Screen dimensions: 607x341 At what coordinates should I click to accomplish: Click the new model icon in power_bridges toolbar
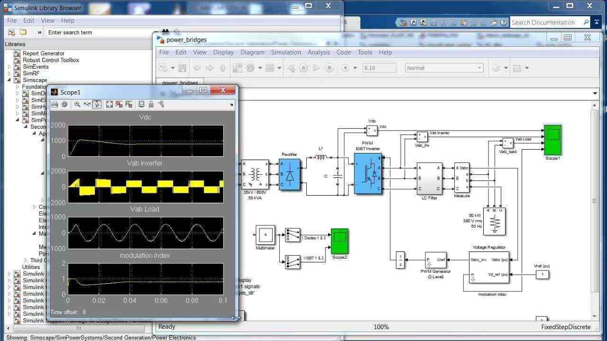(x=163, y=68)
